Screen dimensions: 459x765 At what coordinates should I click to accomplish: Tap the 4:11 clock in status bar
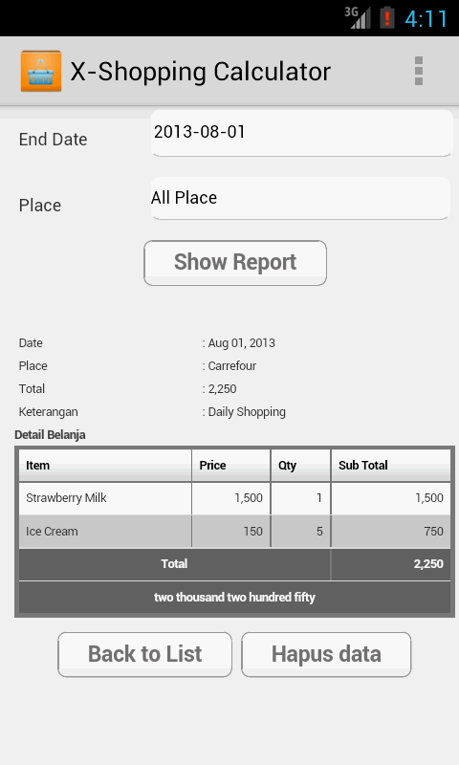426,19
